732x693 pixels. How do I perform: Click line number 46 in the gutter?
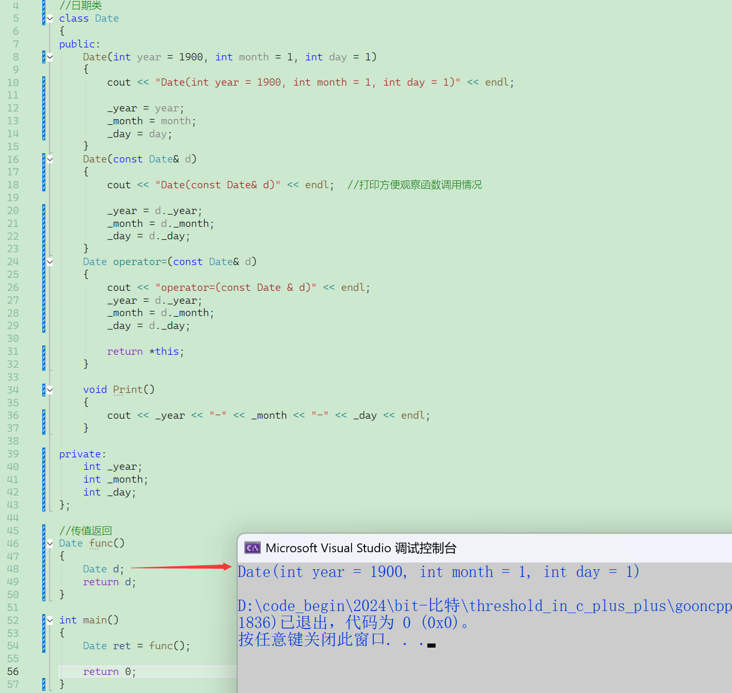pos(13,543)
